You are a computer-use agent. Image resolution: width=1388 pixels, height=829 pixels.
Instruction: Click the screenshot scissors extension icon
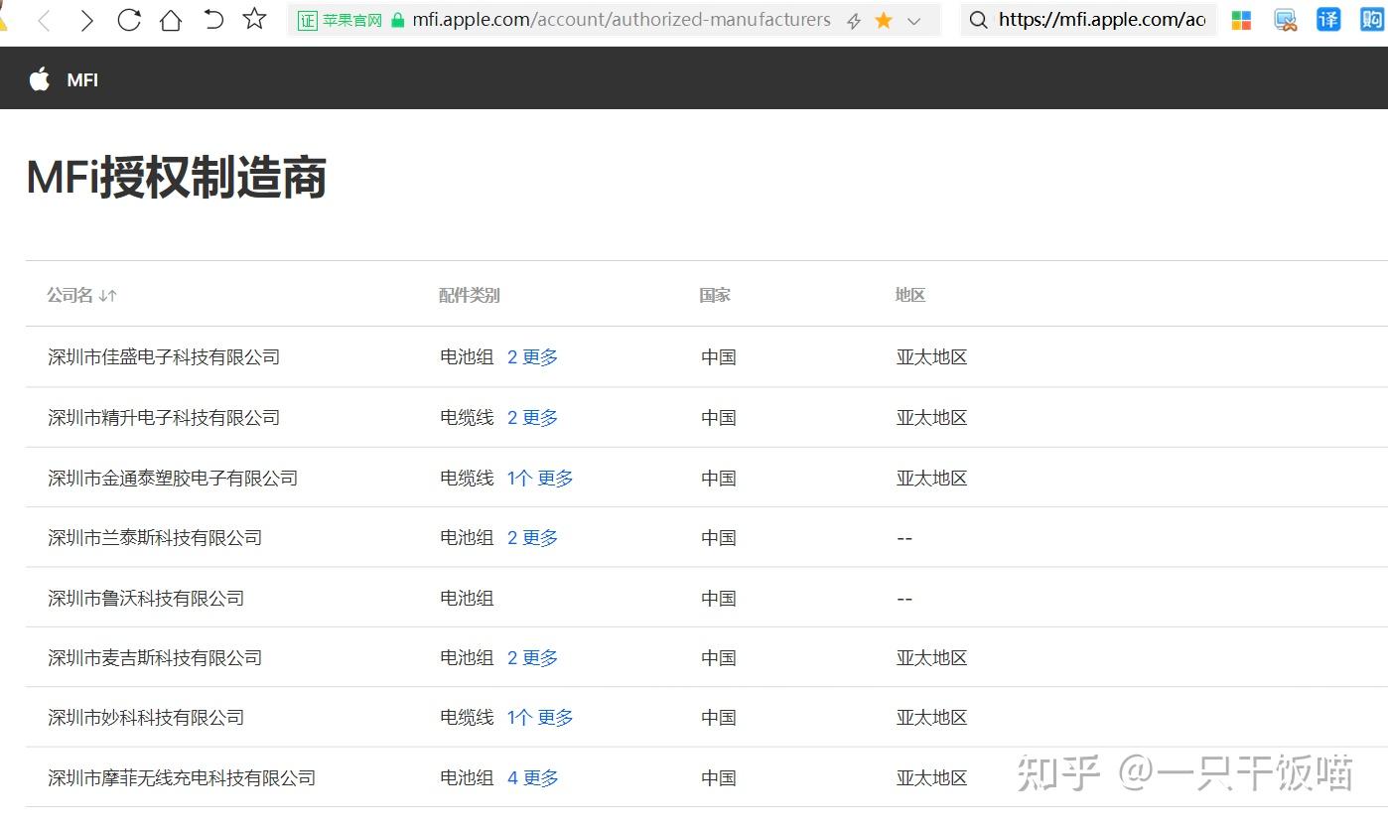point(1285,20)
